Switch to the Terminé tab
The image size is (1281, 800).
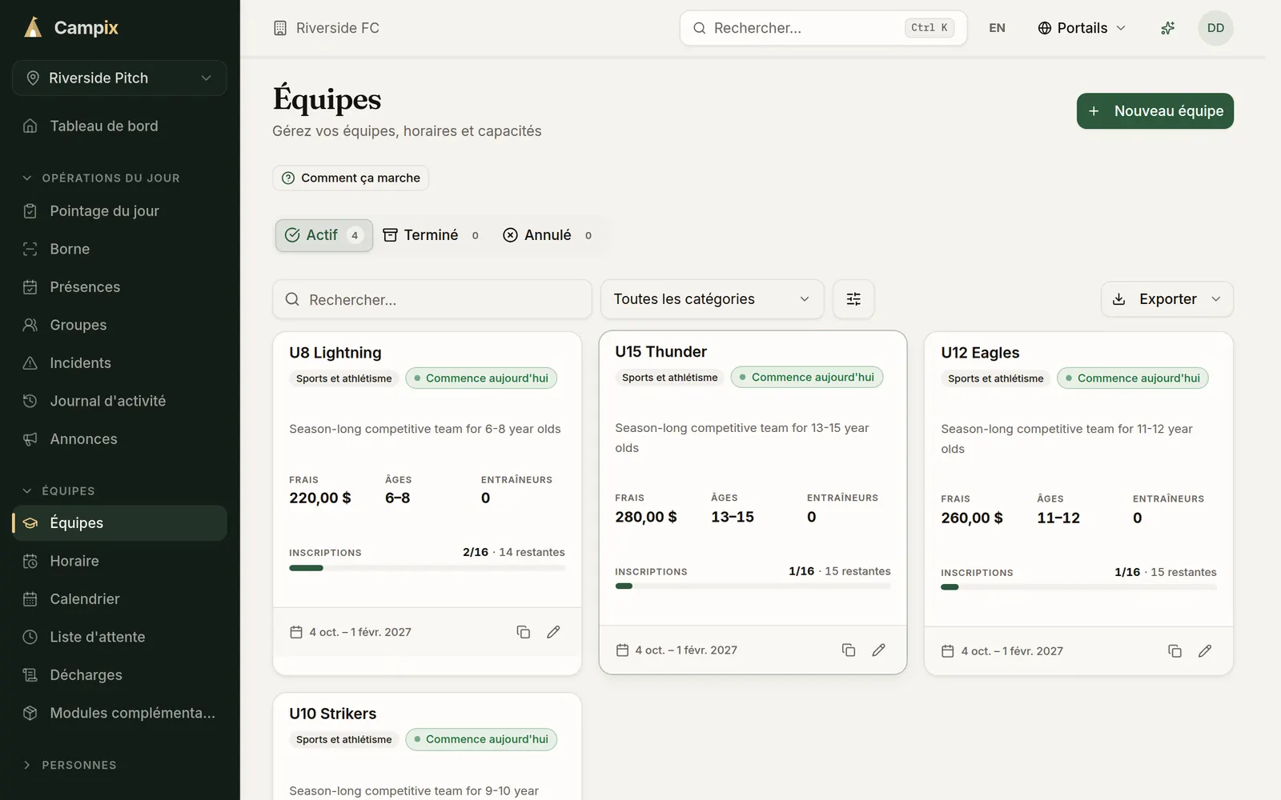point(432,235)
